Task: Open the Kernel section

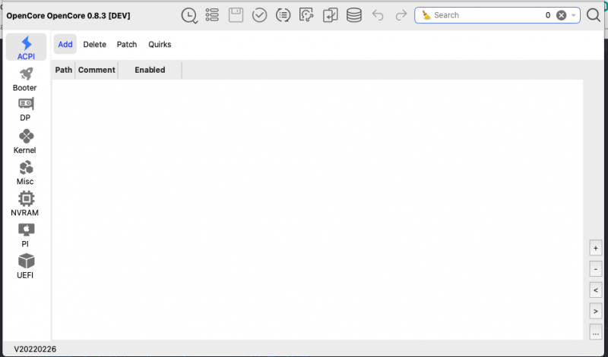Action: (25, 142)
